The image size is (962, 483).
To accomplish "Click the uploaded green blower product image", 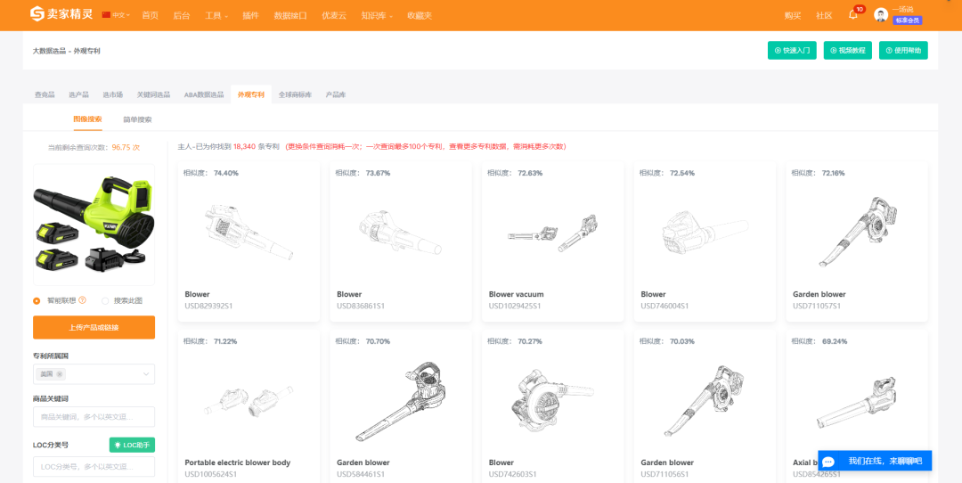I will [94, 224].
